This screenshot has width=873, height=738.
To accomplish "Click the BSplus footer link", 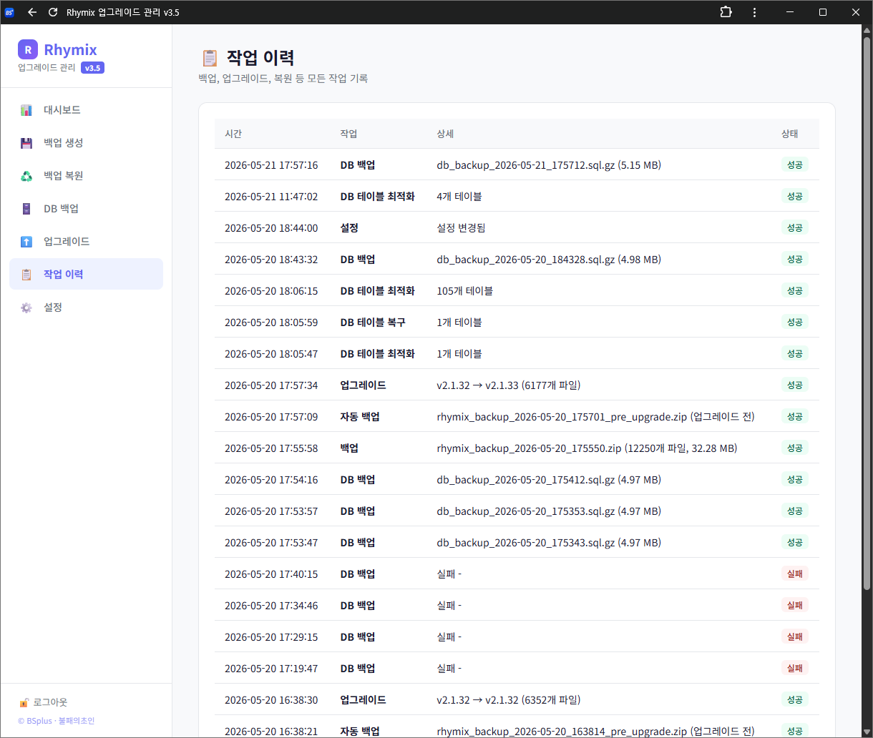I will (x=39, y=721).
